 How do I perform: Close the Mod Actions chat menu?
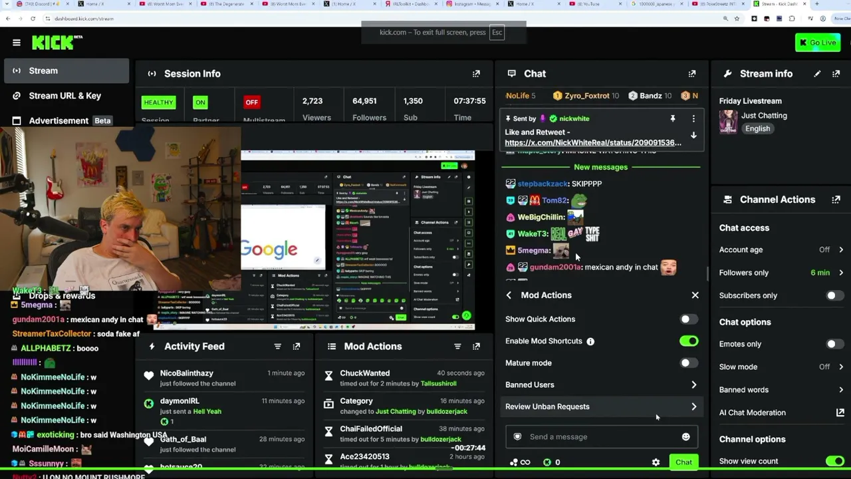(x=695, y=295)
